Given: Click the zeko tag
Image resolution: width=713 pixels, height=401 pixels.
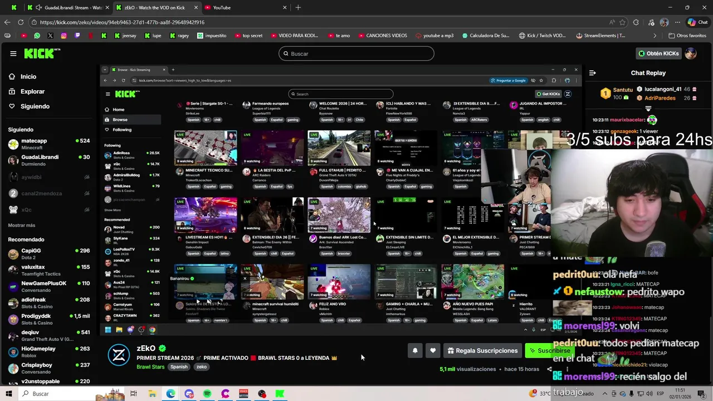Looking at the screenshot, I should coord(202,367).
